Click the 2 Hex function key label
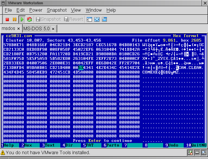 [x=30, y=145]
